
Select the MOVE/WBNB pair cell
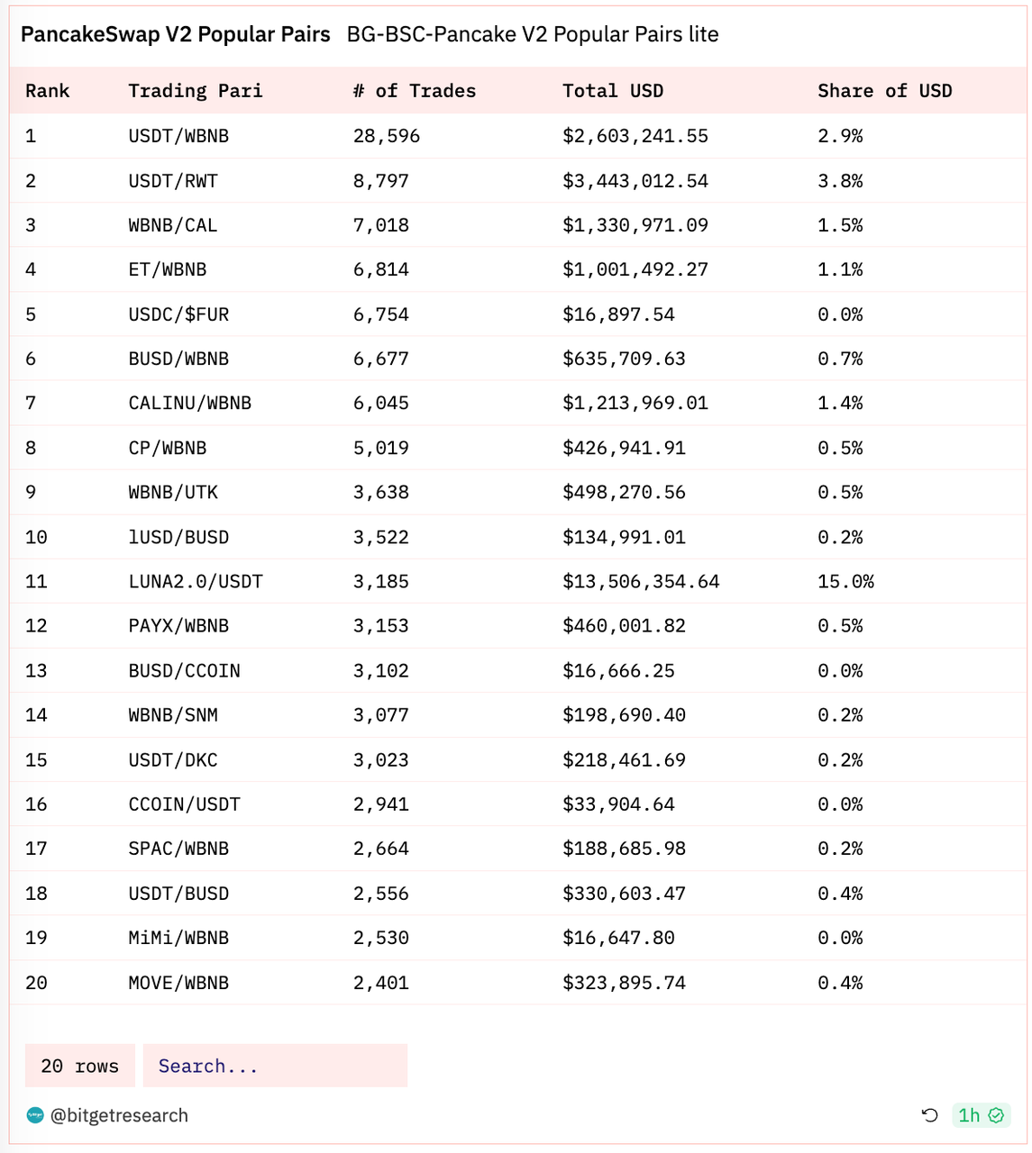click(x=178, y=982)
